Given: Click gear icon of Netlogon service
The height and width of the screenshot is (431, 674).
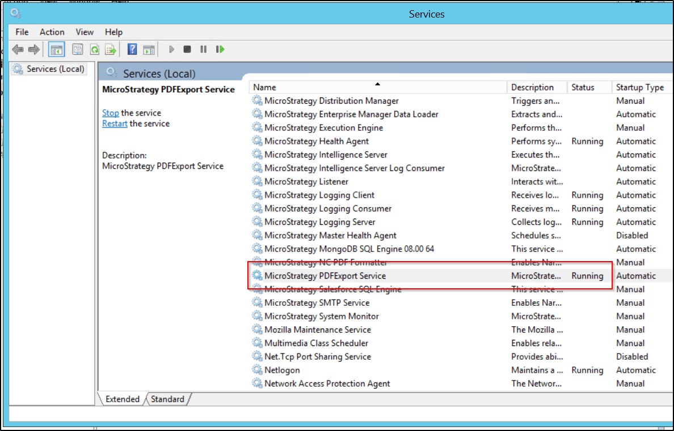Looking at the screenshot, I should coord(257,370).
